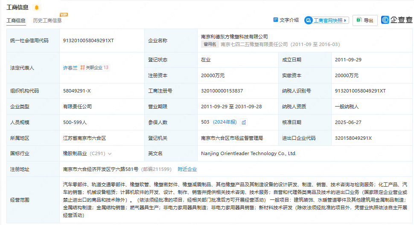
Task: Click staff size 500-599人
Action: tap(75, 122)
